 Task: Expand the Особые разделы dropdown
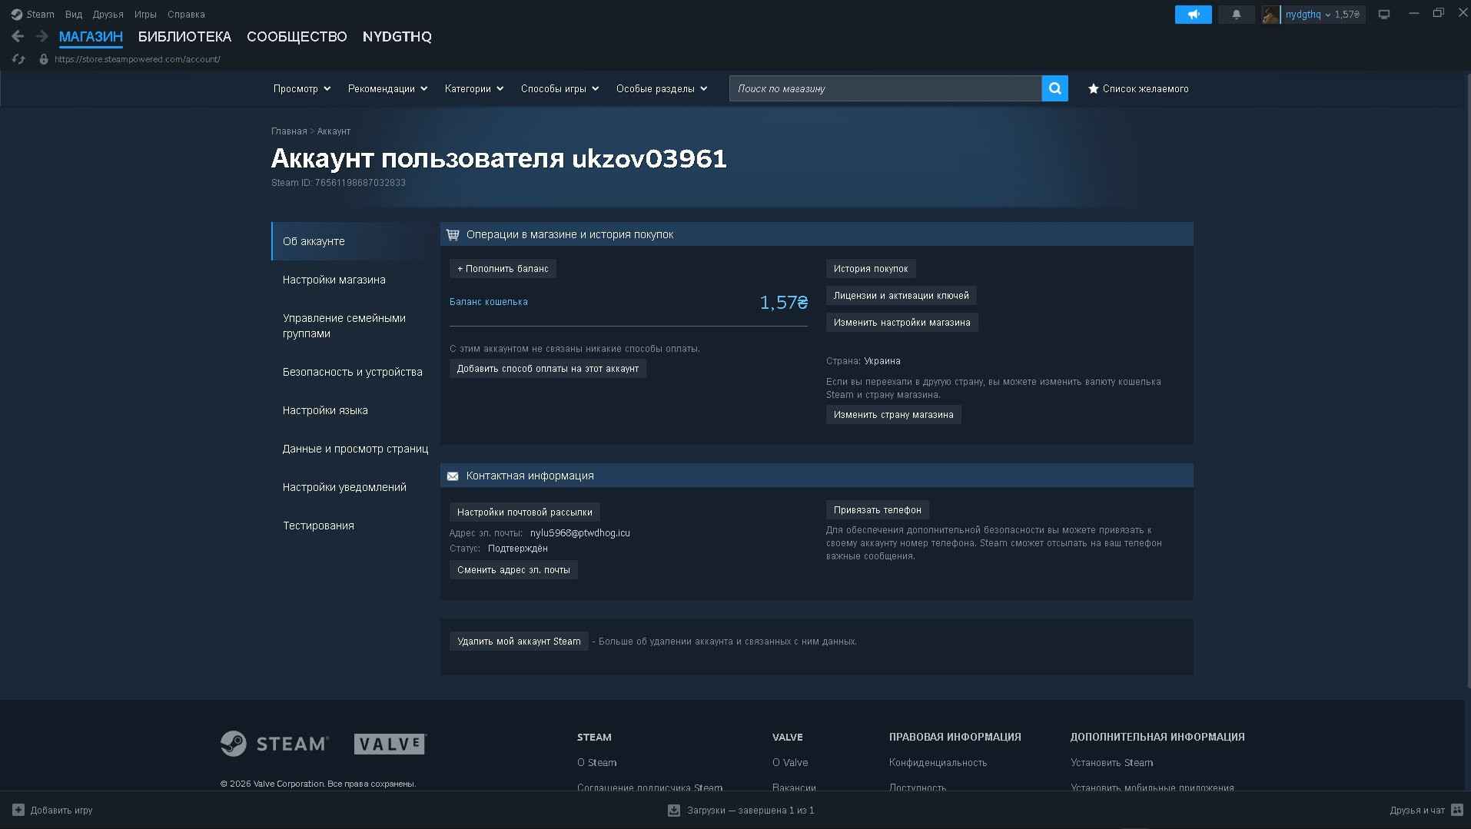(662, 89)
